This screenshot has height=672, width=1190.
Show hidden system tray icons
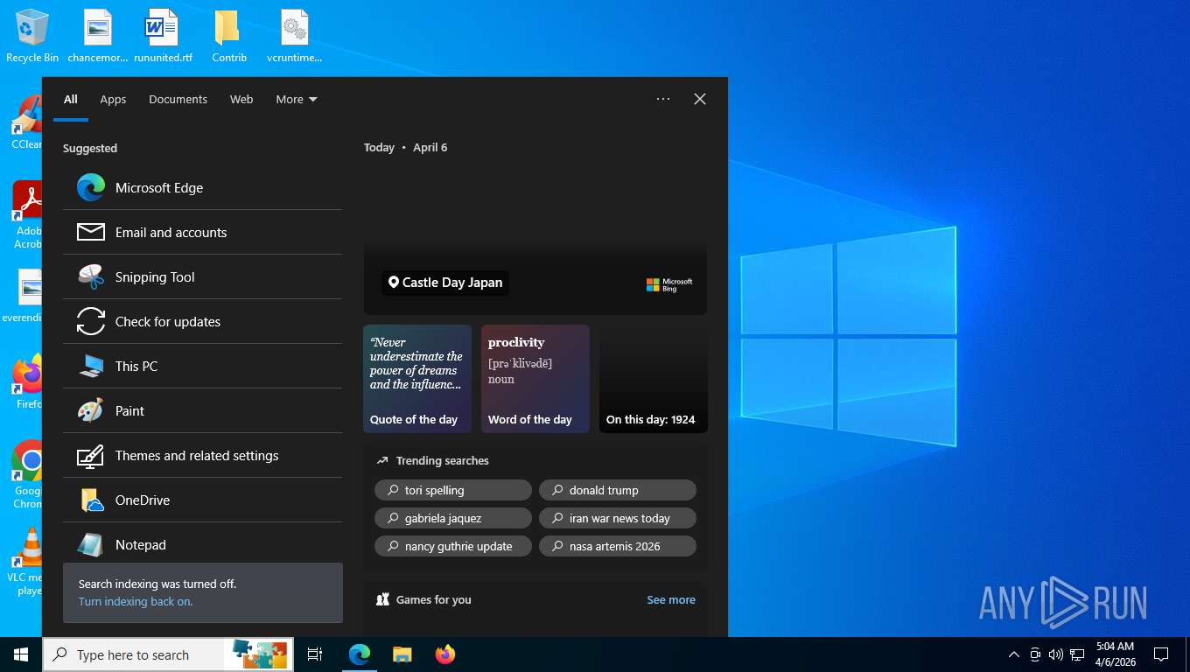click(x=1014, y=654)
